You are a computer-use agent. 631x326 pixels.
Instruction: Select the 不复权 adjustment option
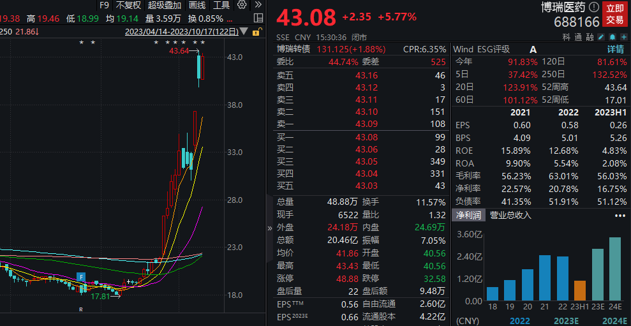coord(128,5)
